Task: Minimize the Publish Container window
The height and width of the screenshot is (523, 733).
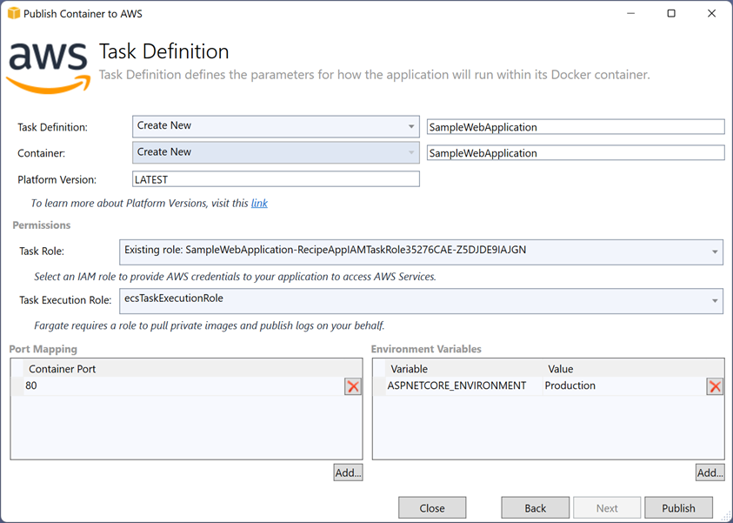Action: [x=631, y=14]
